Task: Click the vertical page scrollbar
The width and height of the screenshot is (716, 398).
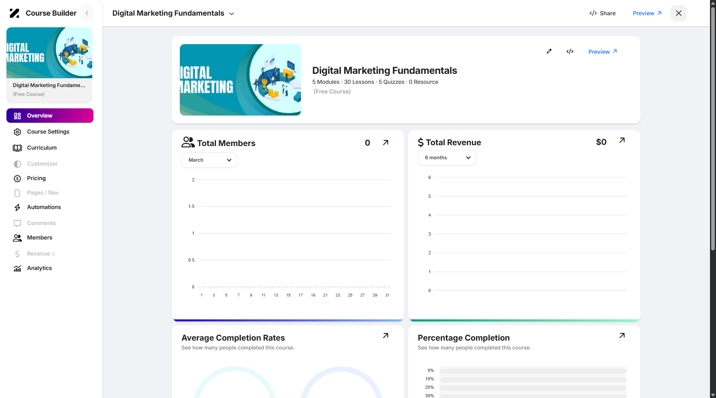Action: click(713, 128)
